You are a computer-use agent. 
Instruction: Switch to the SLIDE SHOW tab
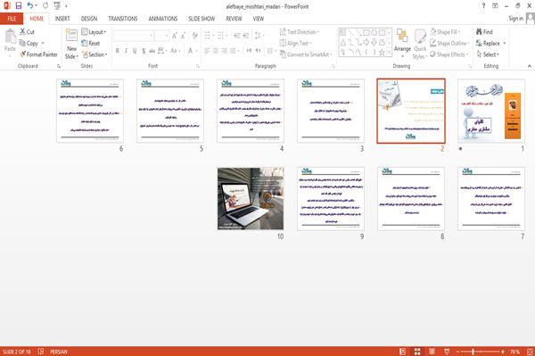coord(202,19)
